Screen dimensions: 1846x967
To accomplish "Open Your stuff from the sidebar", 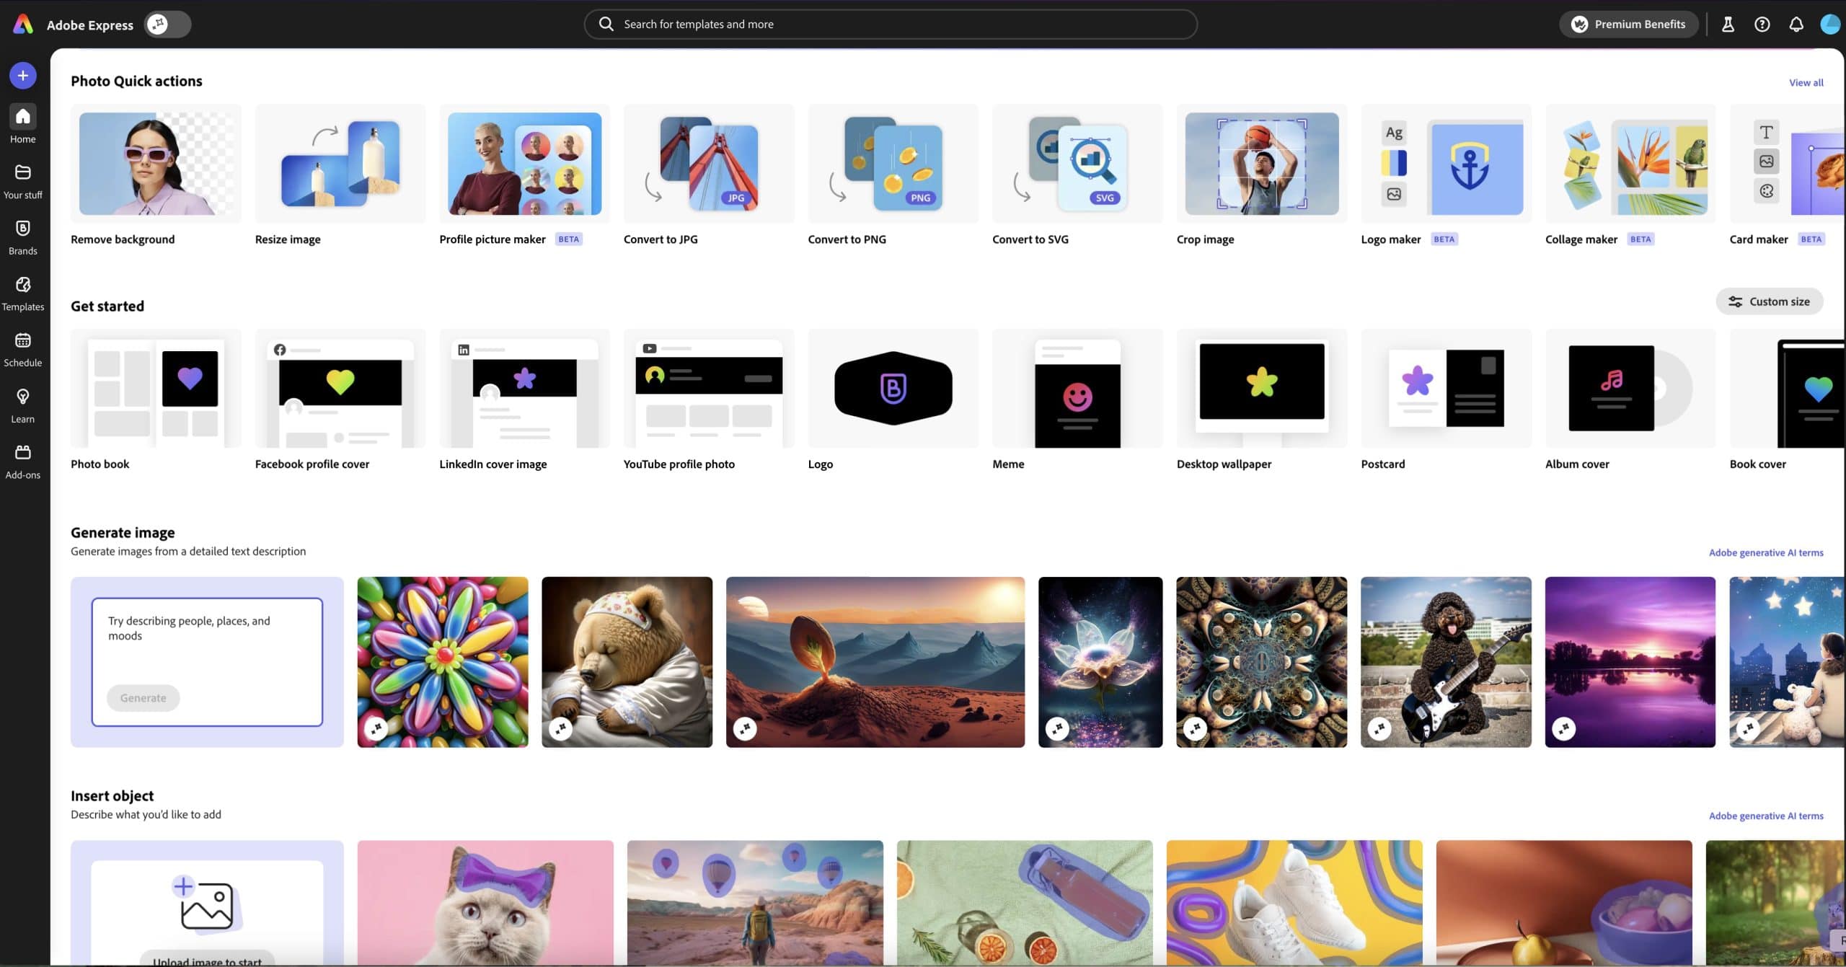I will pos(22,180).
